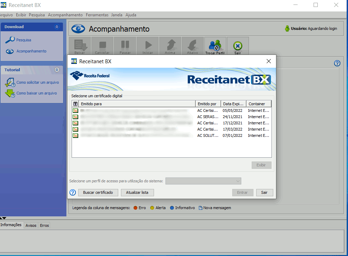Click the Sair toolbar icon
This screenshot has width=348, height=256.
pyautogui.click(x=238, y=46)
